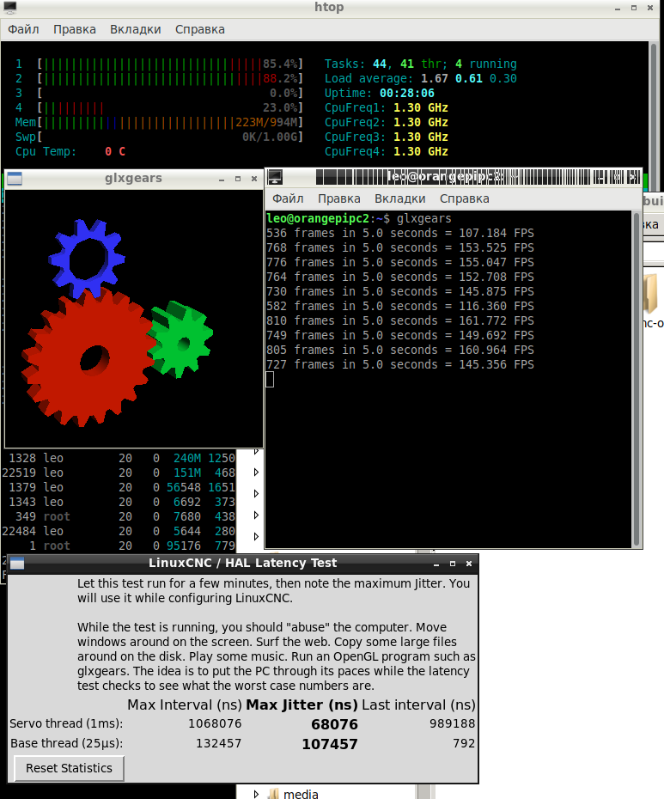Open Правка menu in leo@orangepipc2 terminal
Screen dimensions: 664x799
(x=339, y=198)
